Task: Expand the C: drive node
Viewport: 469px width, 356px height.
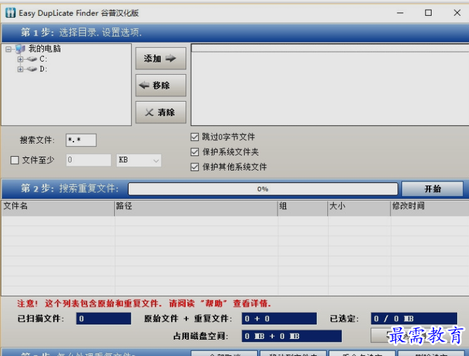Action: (20, 59)
